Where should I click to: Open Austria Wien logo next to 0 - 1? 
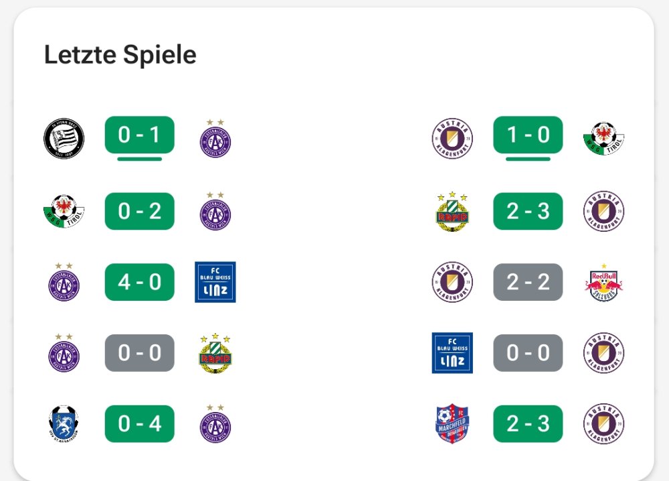[215, 140]
